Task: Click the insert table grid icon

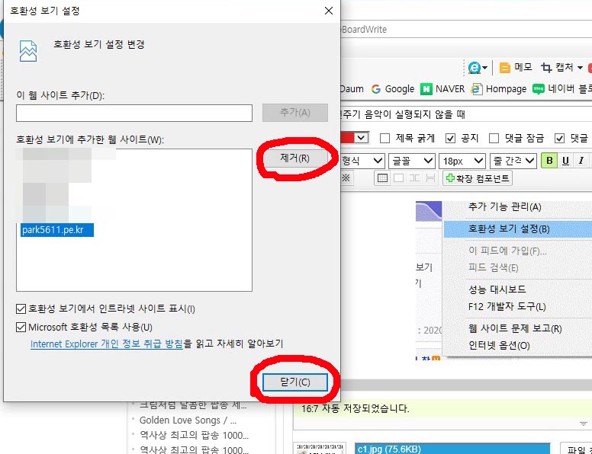Action: pos(382,178)
